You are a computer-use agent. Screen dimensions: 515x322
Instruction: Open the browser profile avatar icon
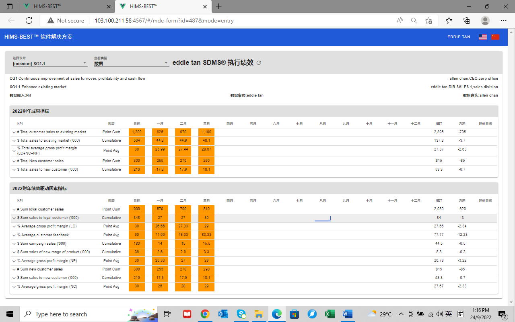(485, 21)
